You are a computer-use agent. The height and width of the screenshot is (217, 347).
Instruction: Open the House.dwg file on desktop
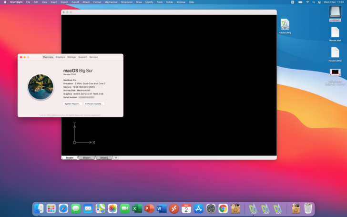(x=285, y=25)
